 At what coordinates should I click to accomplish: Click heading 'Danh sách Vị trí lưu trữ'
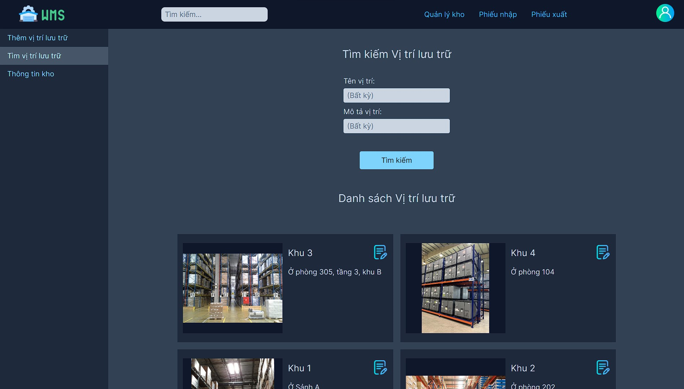(x=396, y=198)
